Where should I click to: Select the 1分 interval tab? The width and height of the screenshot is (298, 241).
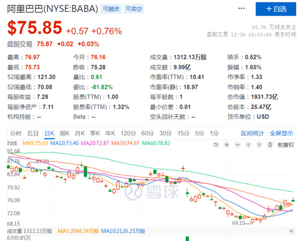(215, 133)
